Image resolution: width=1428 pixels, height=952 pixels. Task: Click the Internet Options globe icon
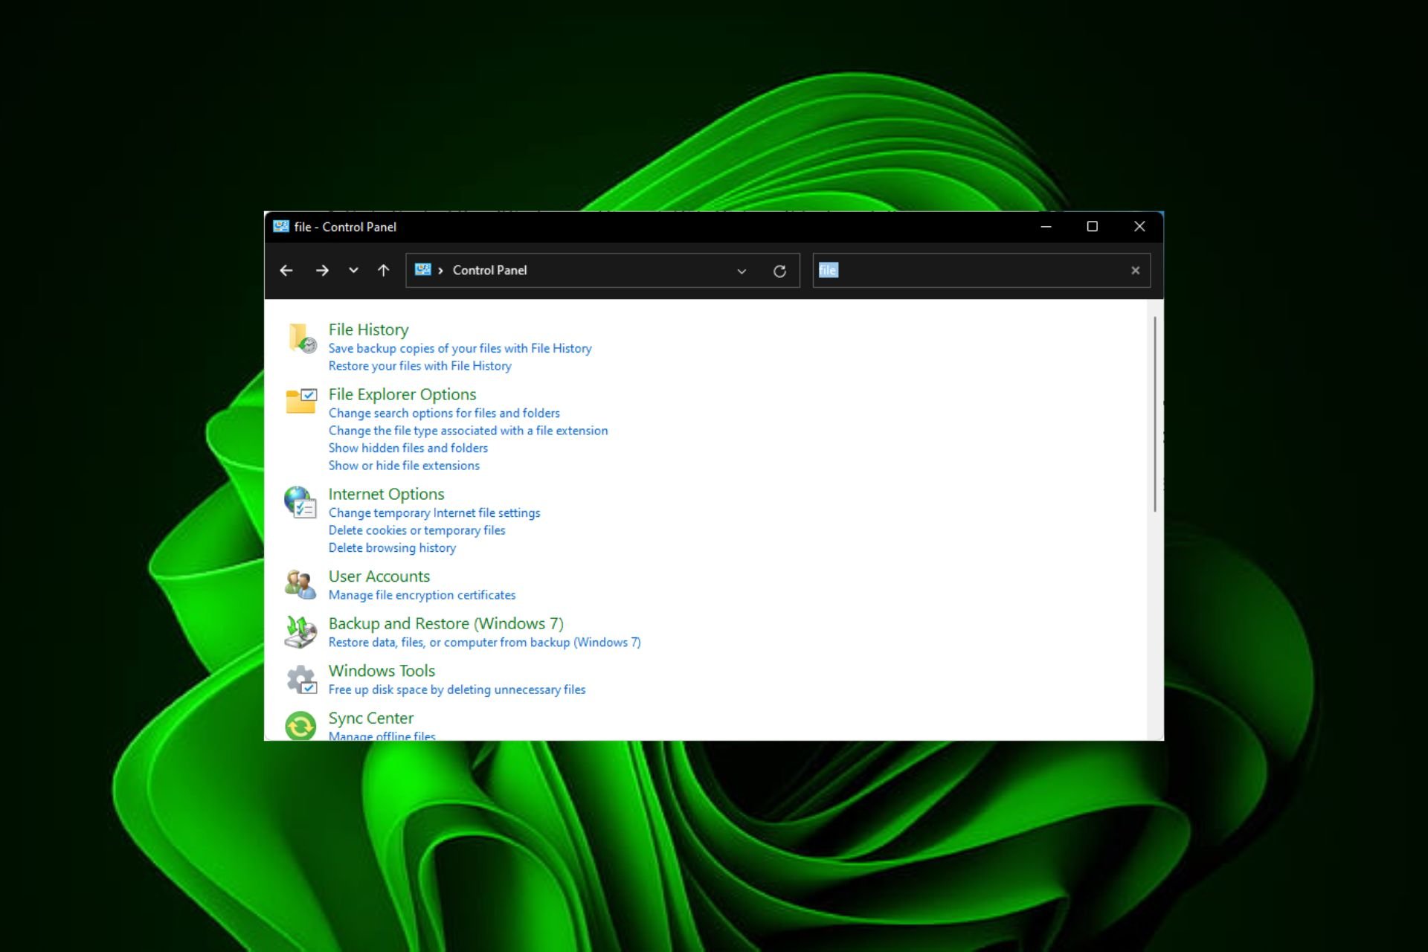click(x=300, y=502)
